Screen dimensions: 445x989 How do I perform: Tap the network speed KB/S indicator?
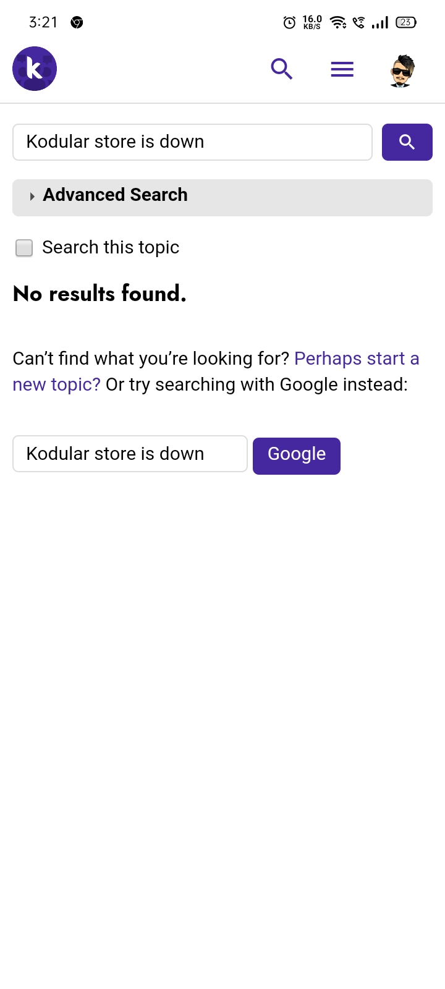coord(312,22)
